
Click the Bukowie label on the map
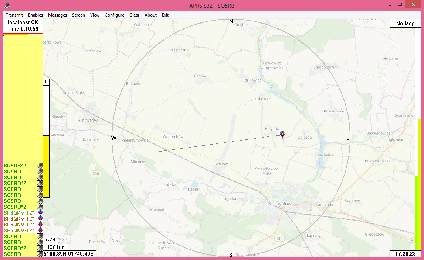tap(133, 84)
